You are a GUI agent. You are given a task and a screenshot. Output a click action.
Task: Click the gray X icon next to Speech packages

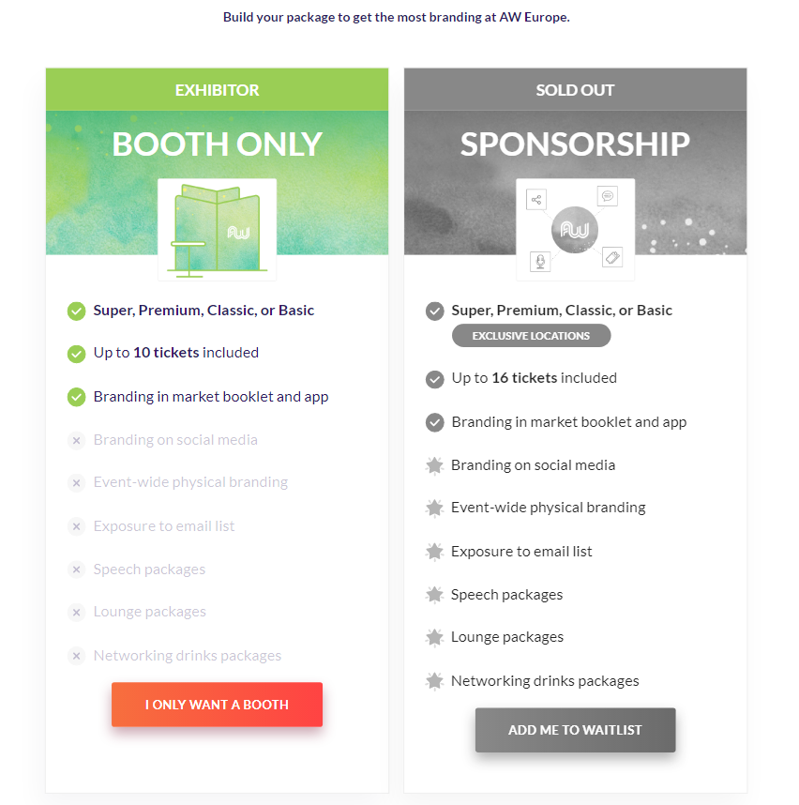tap(77, 570)
